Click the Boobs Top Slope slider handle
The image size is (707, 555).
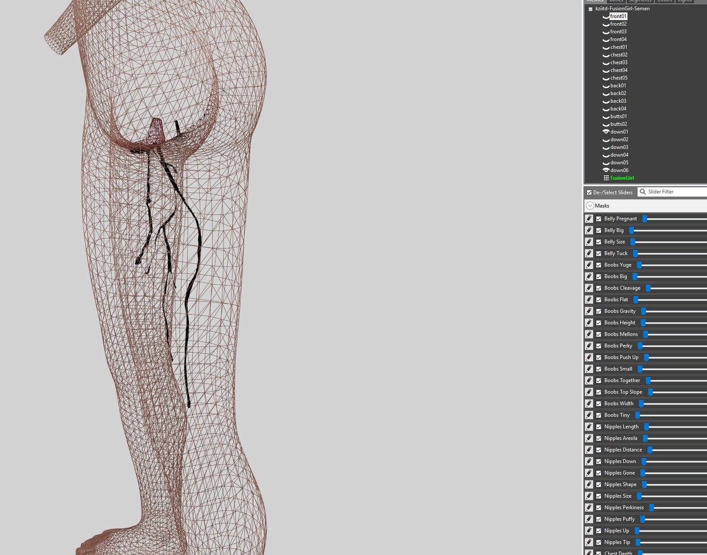pyautogui.click(x=651, y=392)
